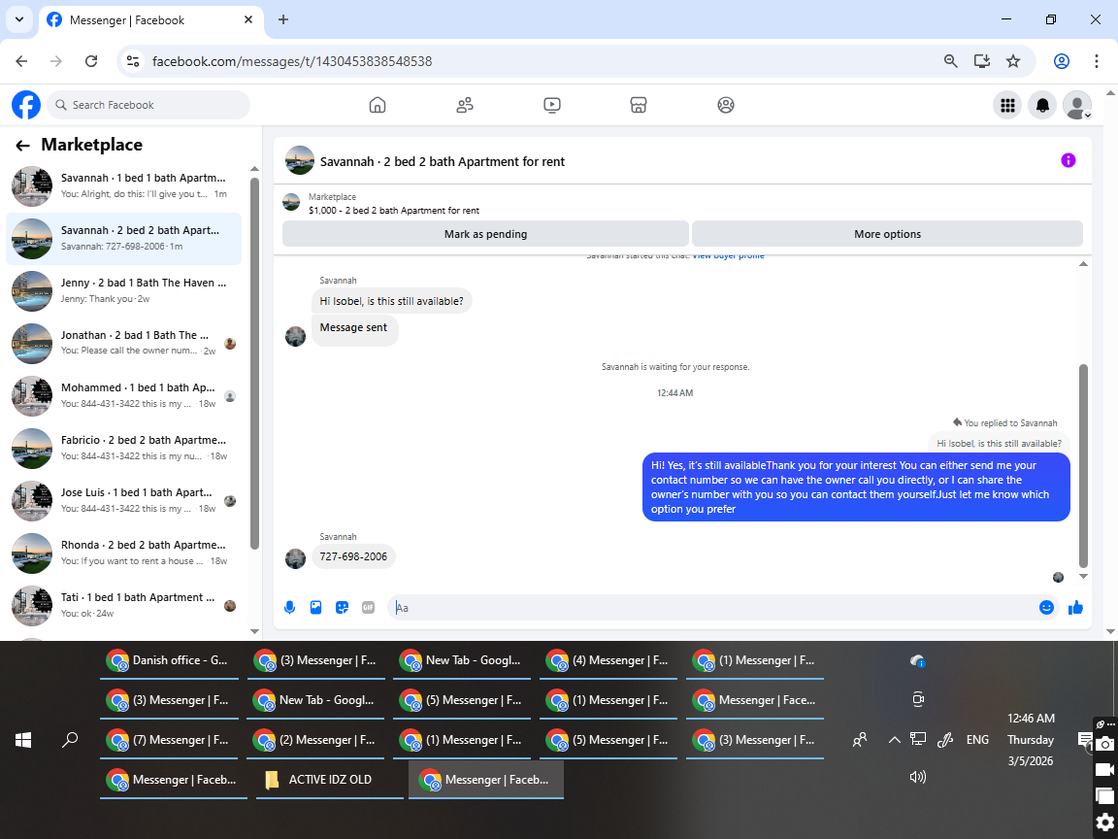The height and width of the screenshot is (839, 1118).
Task: Open the Marketplace storefront icon
Action: tap(639, 105)
